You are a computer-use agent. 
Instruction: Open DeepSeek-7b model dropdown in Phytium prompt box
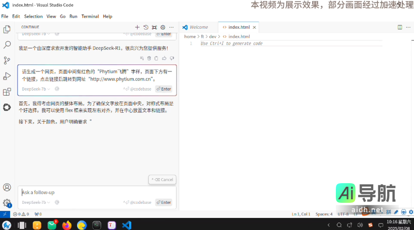pos(36,89)
